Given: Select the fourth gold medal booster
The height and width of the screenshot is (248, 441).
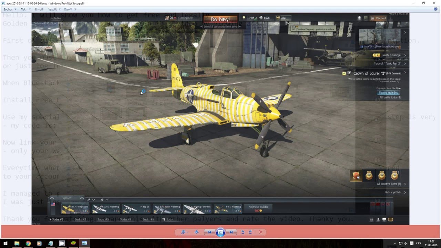Looking at the screenshot, I should click(394, 176).
